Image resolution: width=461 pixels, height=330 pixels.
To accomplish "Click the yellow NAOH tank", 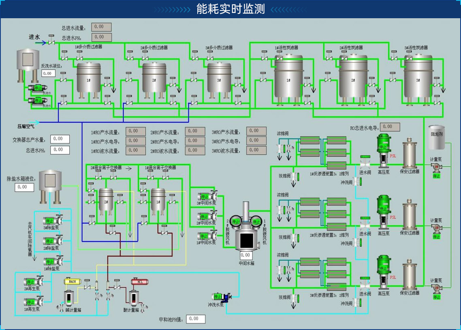I will coord(73,281).
